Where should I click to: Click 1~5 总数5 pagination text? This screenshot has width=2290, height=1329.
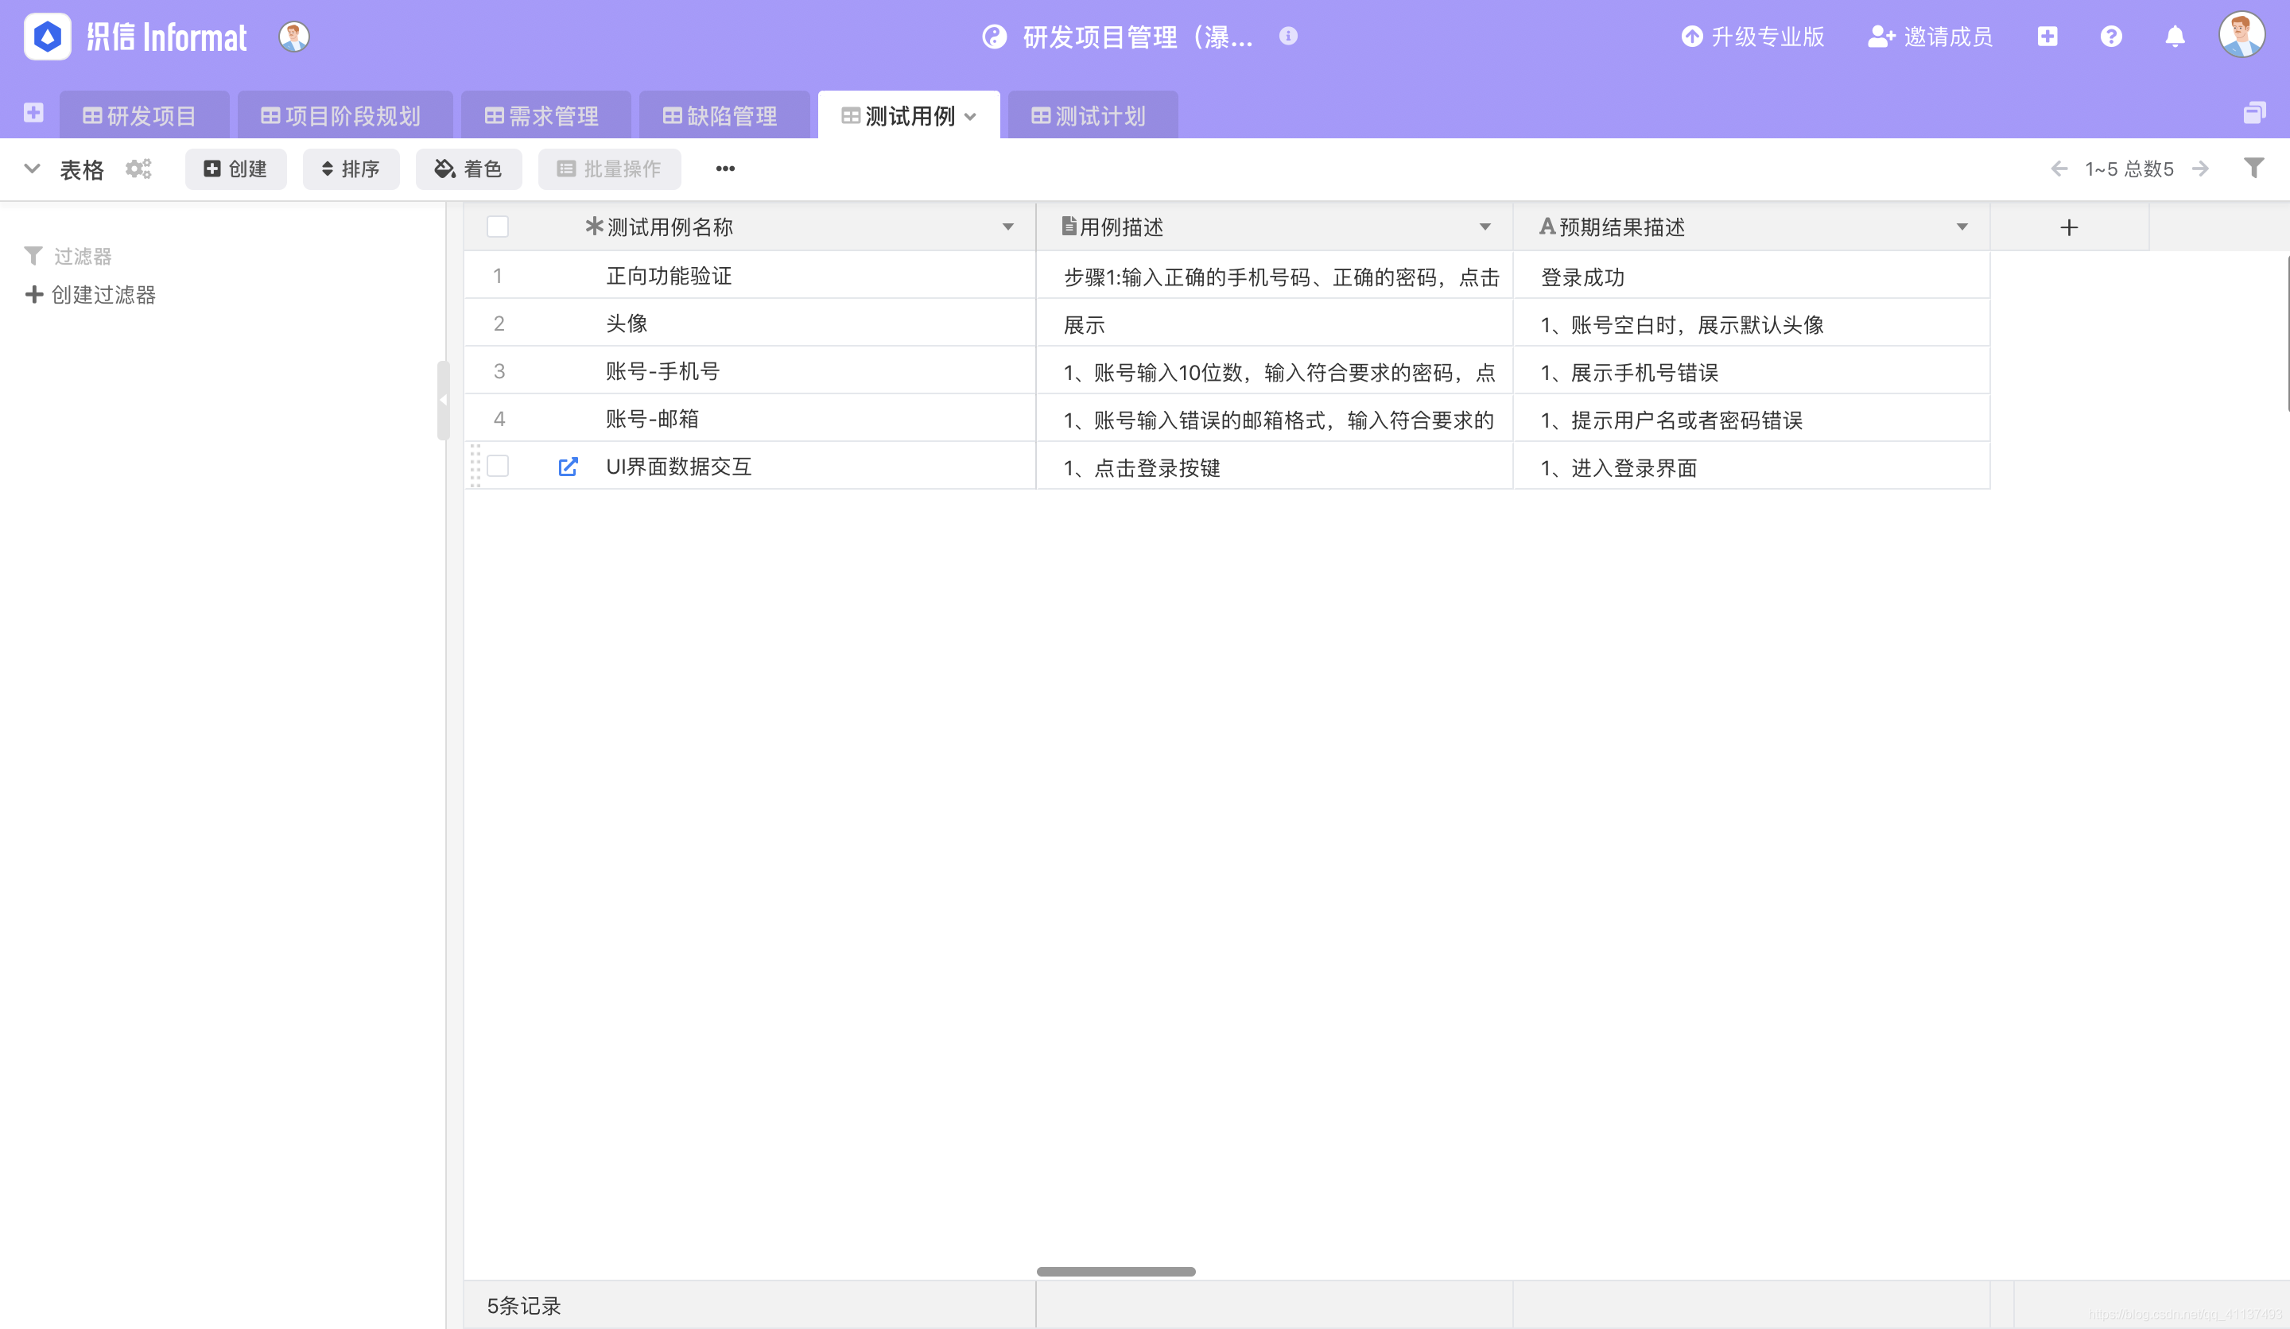pyautogui.click(x=2129, y=169)
